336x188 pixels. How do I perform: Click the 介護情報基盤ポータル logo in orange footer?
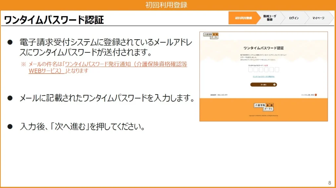click(263, 107)
